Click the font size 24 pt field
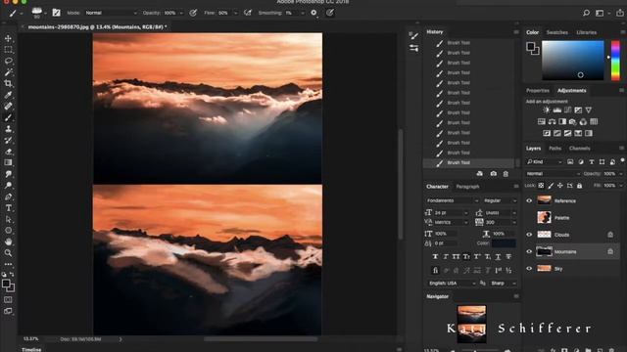This screenshot has width=627, height=352. coord(451,213)
